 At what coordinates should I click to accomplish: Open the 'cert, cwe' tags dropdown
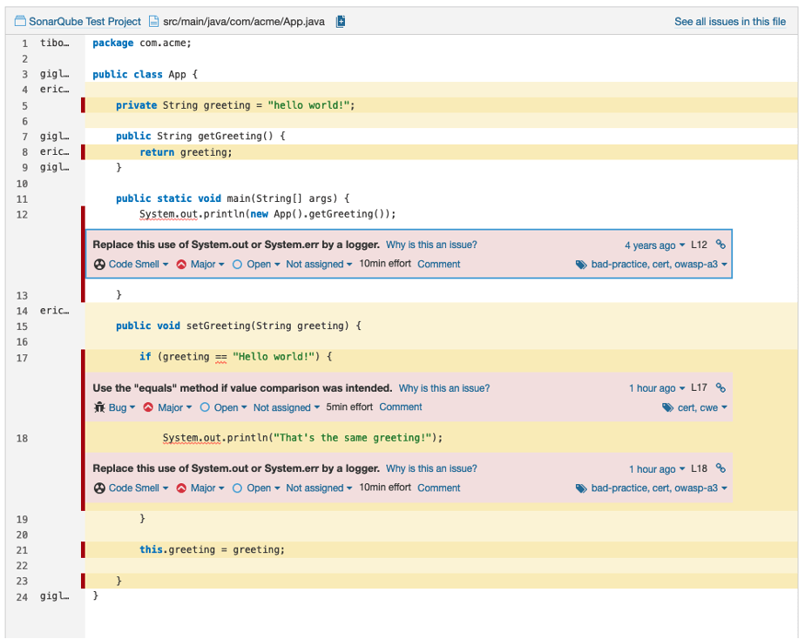pos(702,407)
